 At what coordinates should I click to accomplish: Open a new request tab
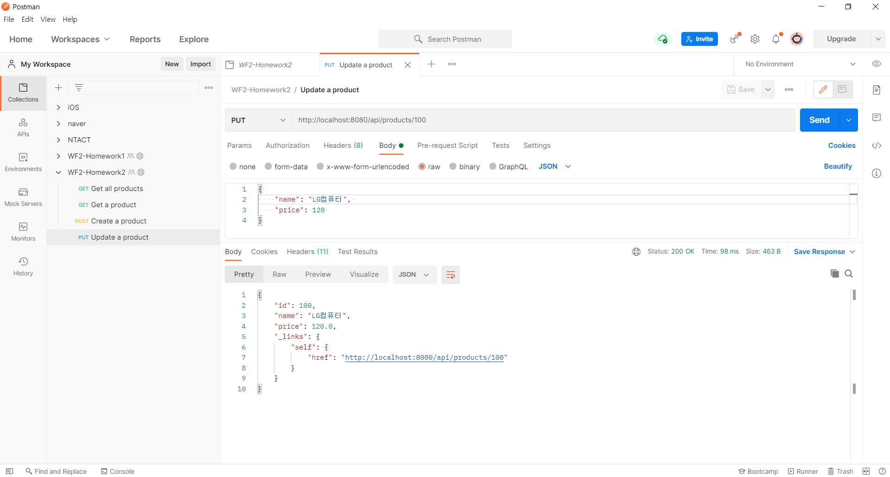pos(431,64)
